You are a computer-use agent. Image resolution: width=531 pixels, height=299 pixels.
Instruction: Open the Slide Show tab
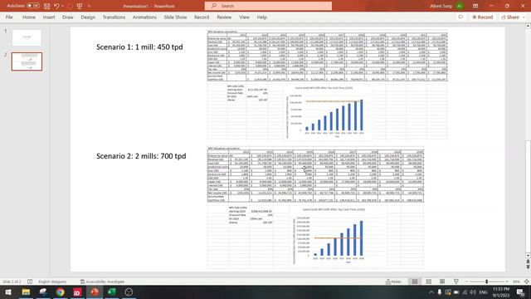click(x=175, y=17)
